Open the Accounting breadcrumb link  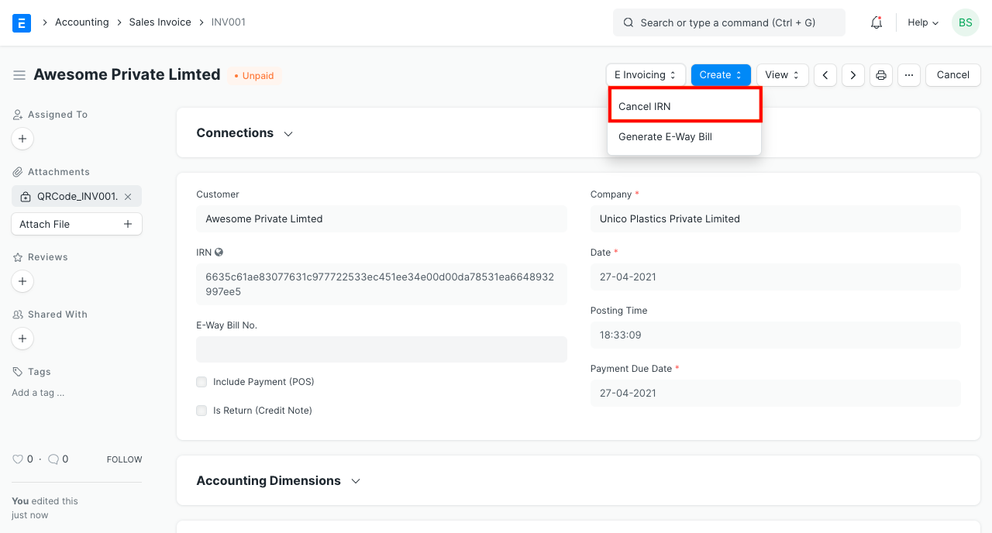click(x=81, y=22)
